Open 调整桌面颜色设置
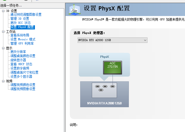Viewport: 185px width, 132px height. pyautogui.click(x=23, y=56)
